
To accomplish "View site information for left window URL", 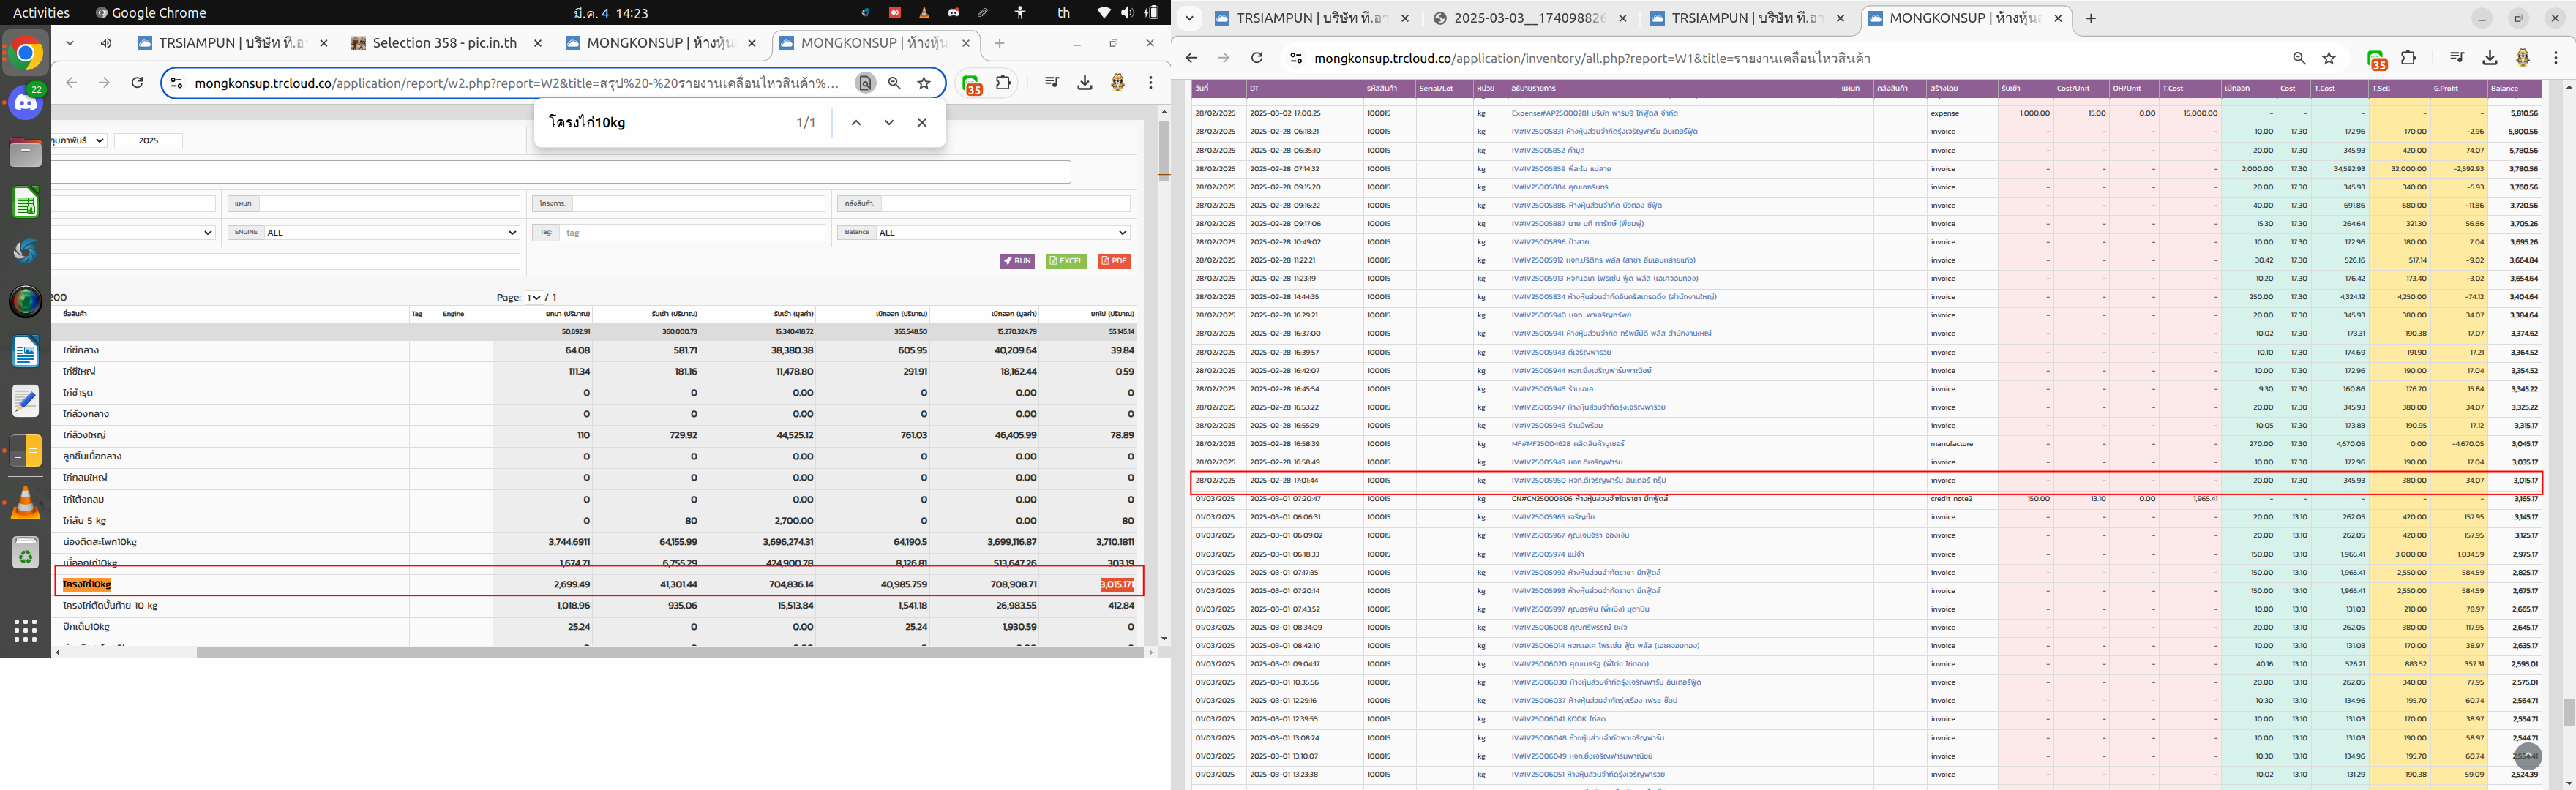I will [x=176, y=83].
